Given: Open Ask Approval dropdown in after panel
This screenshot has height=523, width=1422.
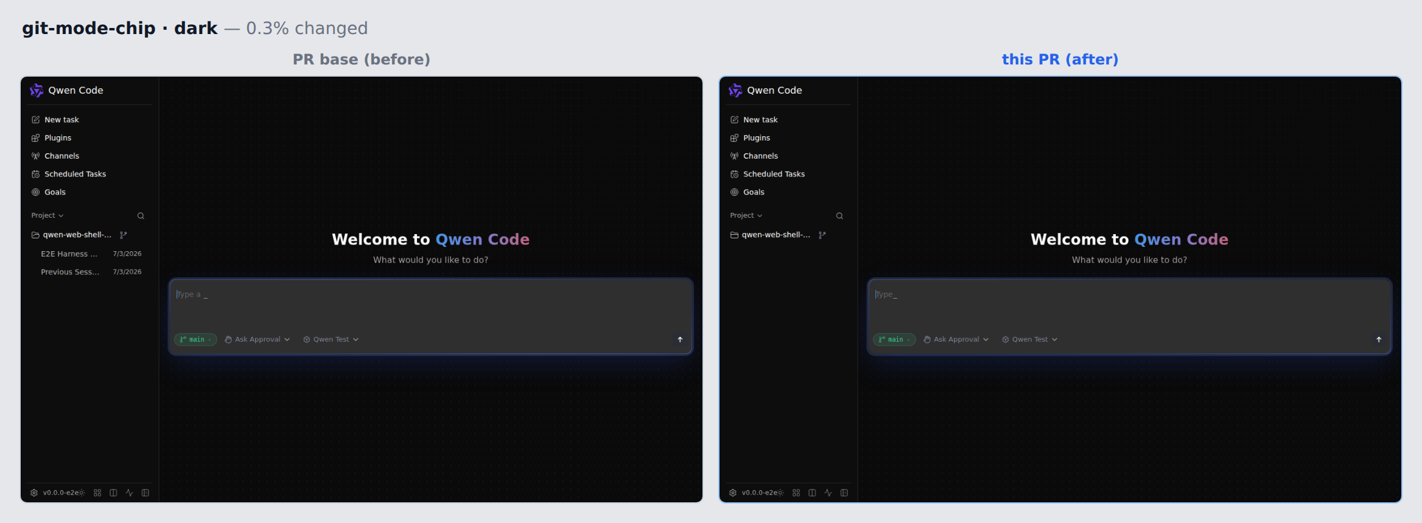Looking at the screenshot, I should (956, 339).
